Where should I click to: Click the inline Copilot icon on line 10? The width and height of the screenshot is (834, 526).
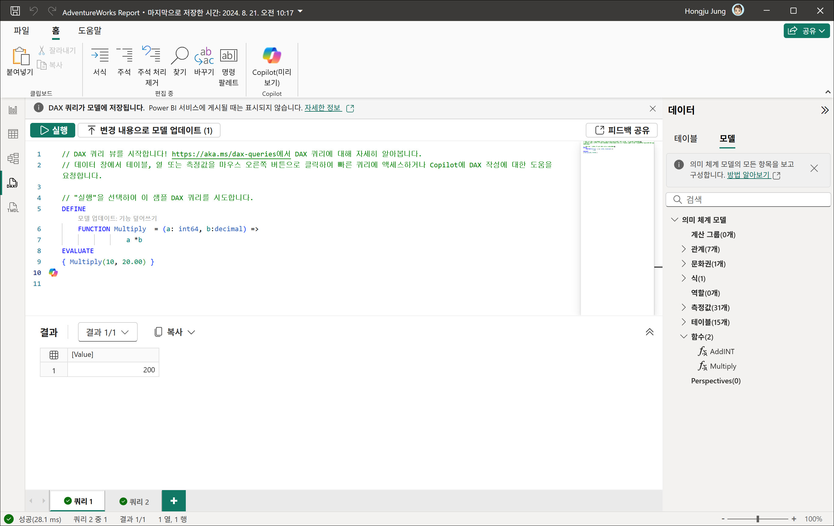point(53,273)
